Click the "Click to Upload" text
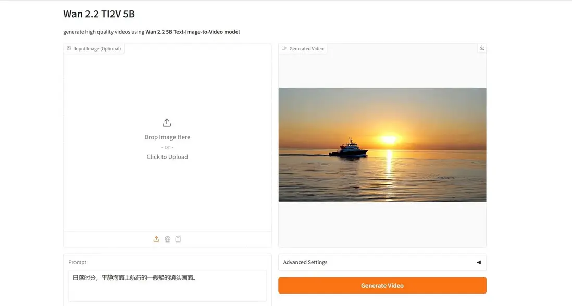Screen dimensions: 572x306 tap(167, 157)
